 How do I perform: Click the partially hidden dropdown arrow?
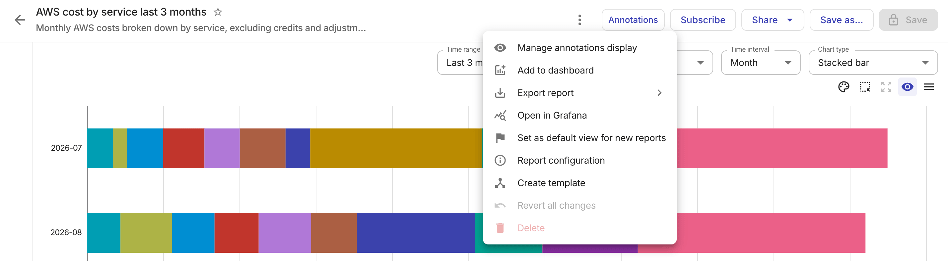700,63
